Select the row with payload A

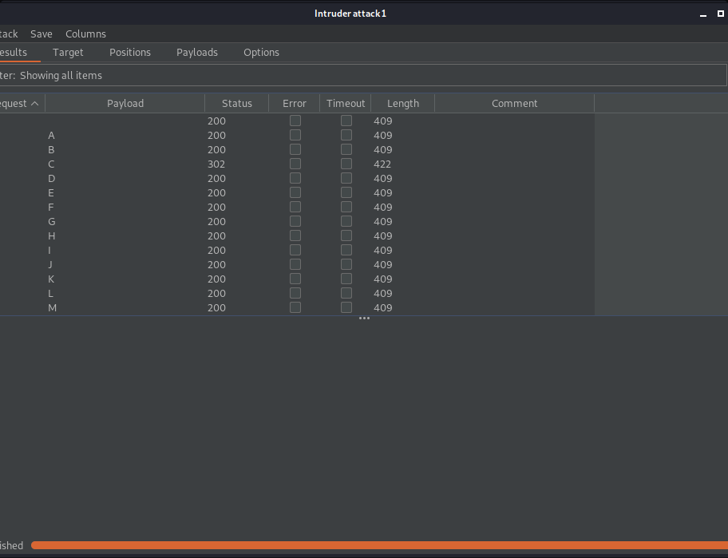coord(297,135)
